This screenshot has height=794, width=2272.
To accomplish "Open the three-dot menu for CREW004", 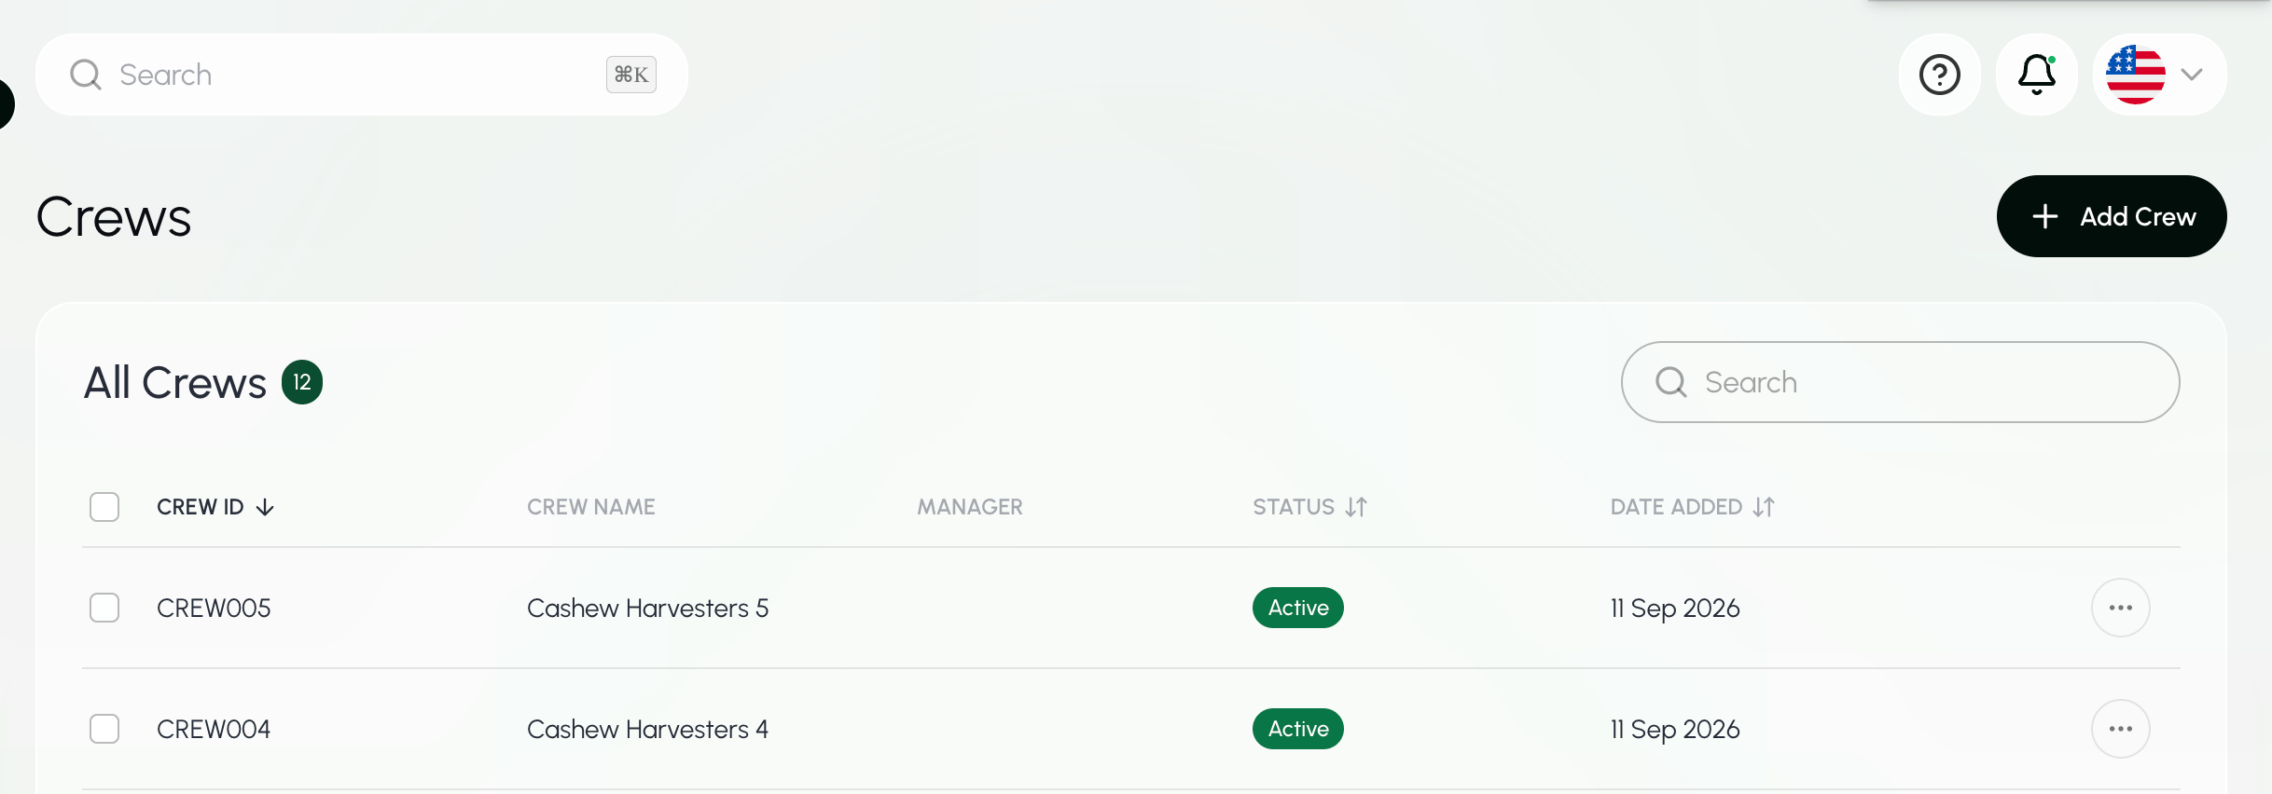I will coord(2120,729).
